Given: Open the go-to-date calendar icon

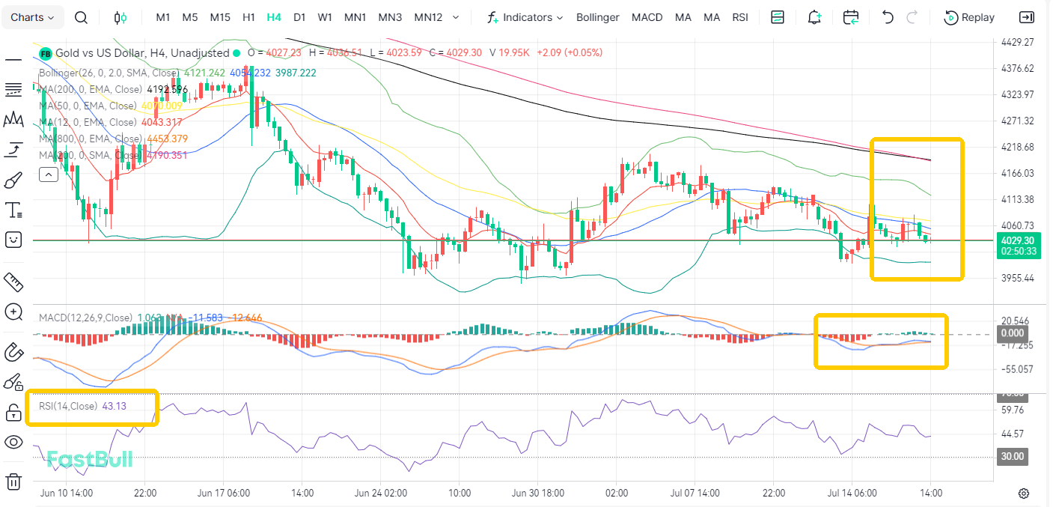Looking at the screenshot, I should [851, 17].
